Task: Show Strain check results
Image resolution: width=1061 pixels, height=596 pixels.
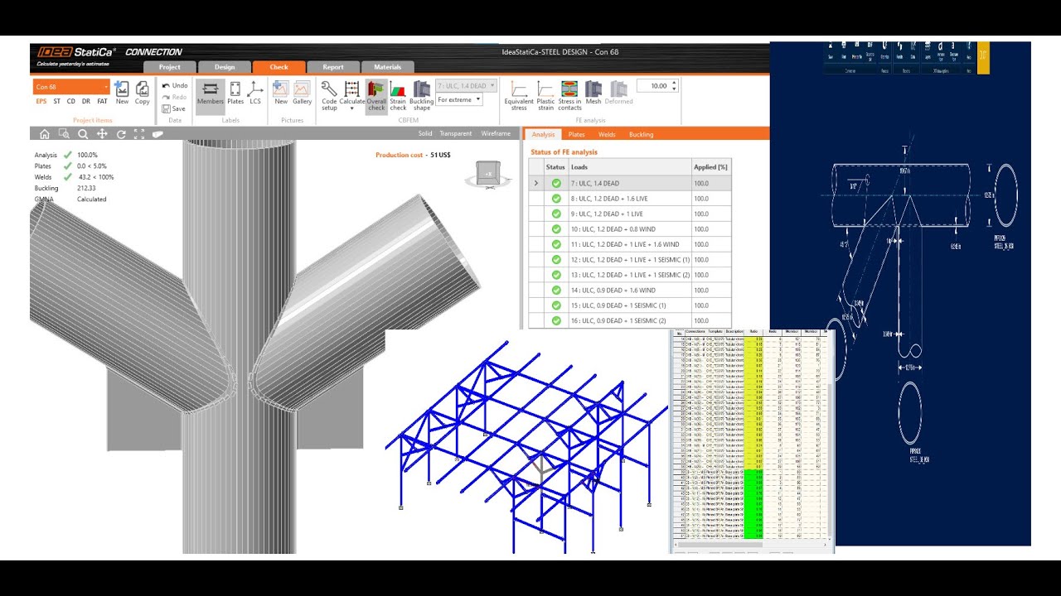Action: [398, 95]
